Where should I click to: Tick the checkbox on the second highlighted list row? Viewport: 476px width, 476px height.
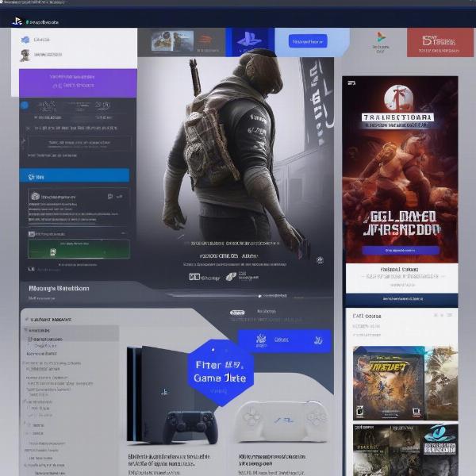click(30, 339)
